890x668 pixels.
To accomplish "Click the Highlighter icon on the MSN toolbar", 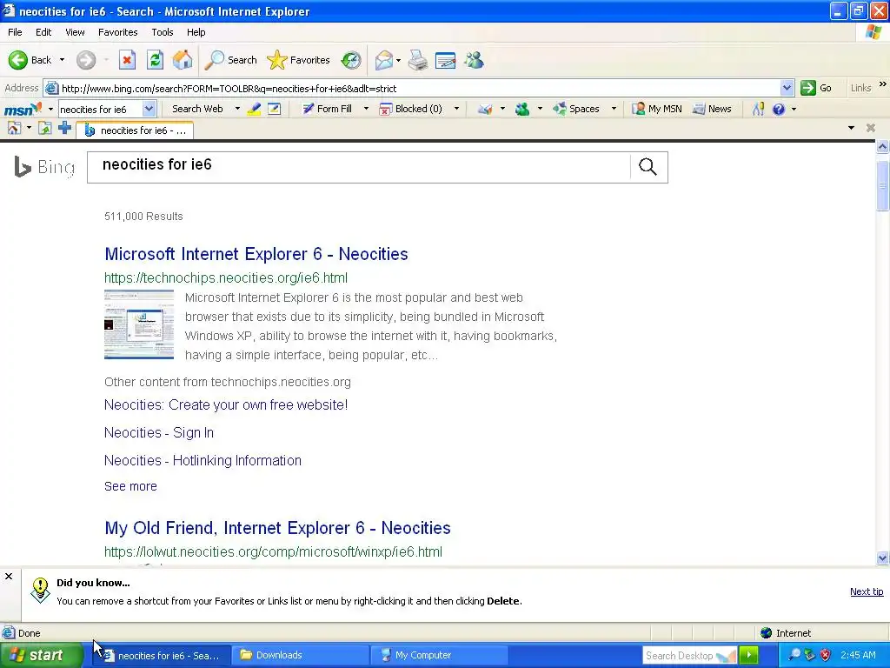I will point(255,109).
